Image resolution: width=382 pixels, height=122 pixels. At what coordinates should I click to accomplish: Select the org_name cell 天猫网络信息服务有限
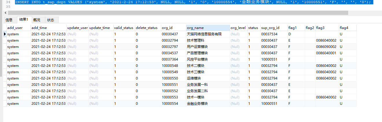coord(208,34)
